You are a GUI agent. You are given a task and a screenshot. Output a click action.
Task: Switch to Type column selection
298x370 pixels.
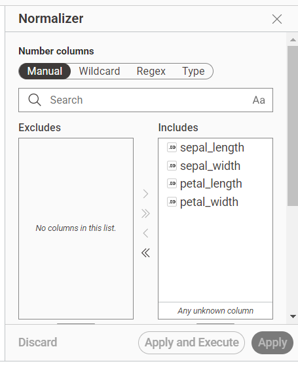click(193, 71)
